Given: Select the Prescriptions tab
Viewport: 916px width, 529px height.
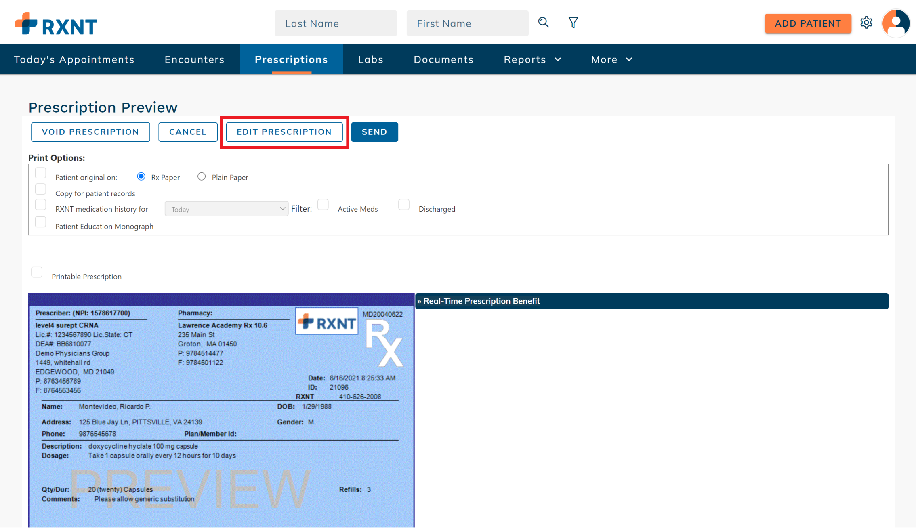Looking at the screenshot, I should 291,59.
